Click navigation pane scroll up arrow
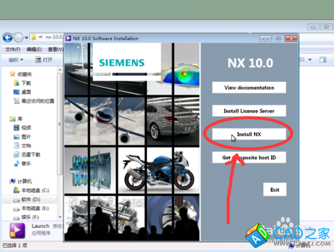Screen dimensions: 334x252 tap(60, 70)
